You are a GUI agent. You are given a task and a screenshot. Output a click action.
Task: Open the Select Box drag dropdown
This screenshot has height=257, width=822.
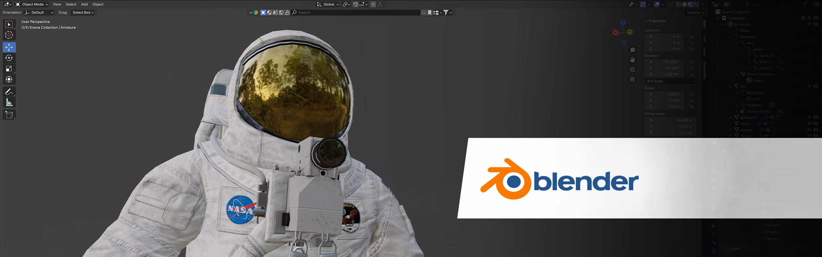pos(83,12)
